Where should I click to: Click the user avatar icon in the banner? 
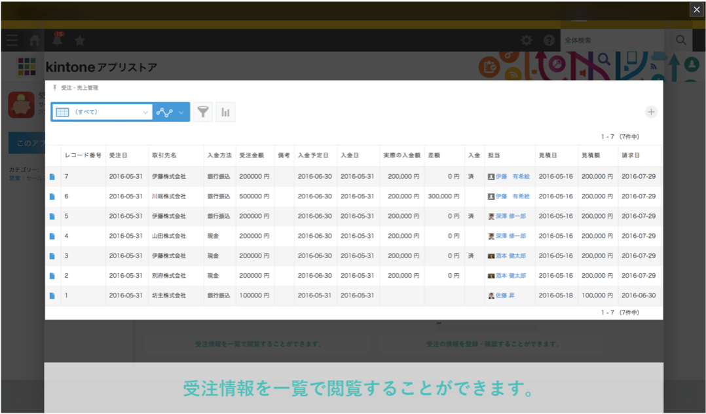tap(692, 64)
